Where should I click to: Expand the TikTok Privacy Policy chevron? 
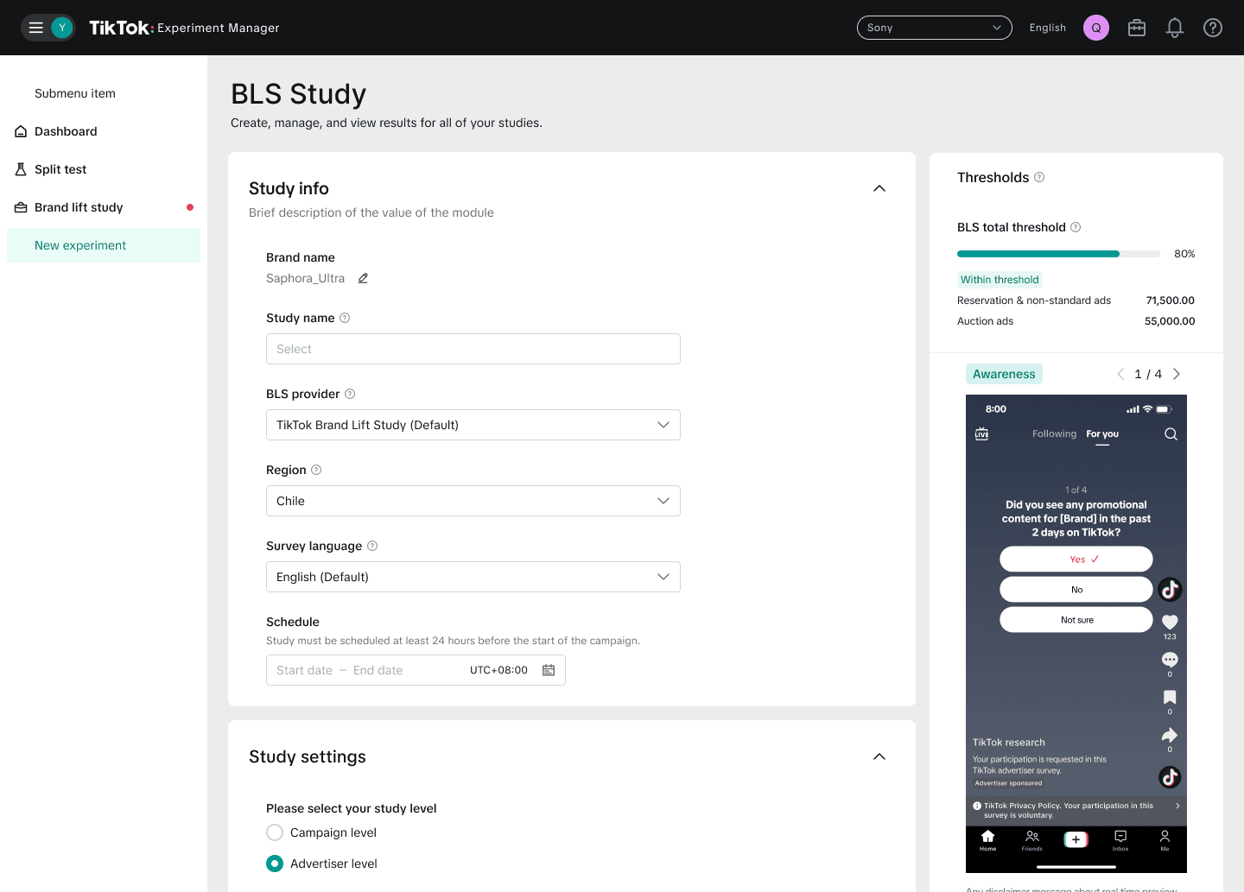tap(1177, 806)
